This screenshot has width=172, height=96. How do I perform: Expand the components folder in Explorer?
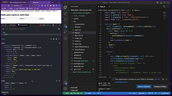tap(73, 24)
